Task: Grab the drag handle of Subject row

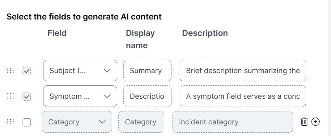Action: [x=10, y=70]
